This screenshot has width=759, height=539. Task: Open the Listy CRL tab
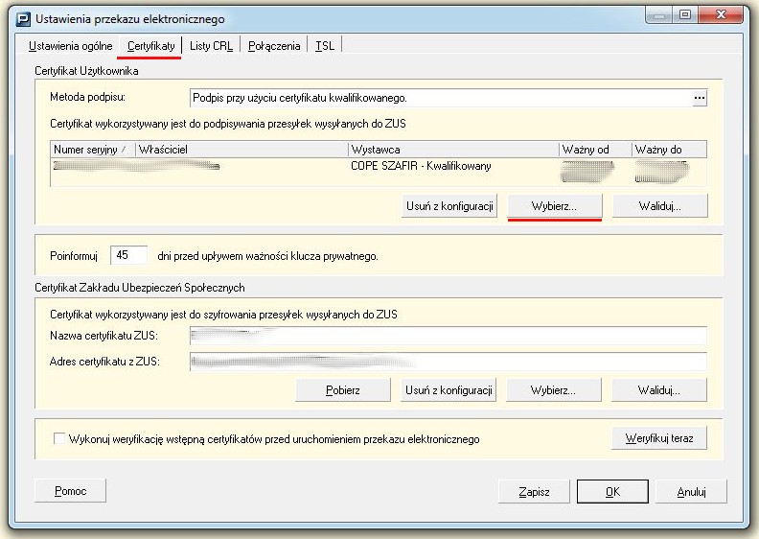[x=211, y=46]
